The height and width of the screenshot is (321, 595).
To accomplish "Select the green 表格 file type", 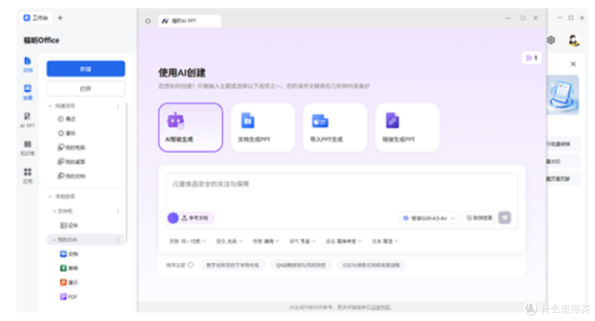I will tap(69, 268).
